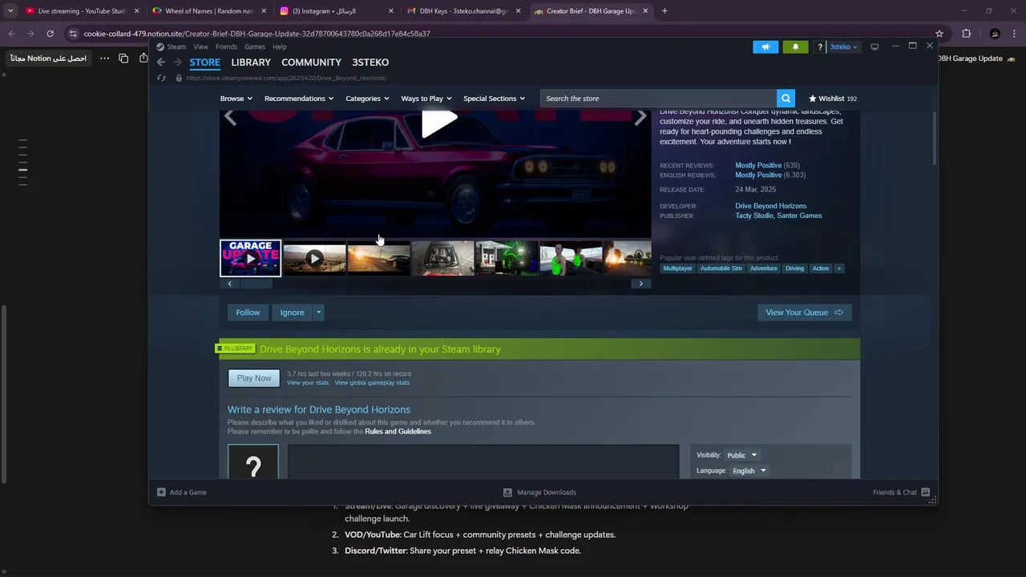Open the STORE tab in Steam
1026x577 pixels.
click(x=205, y=63)
